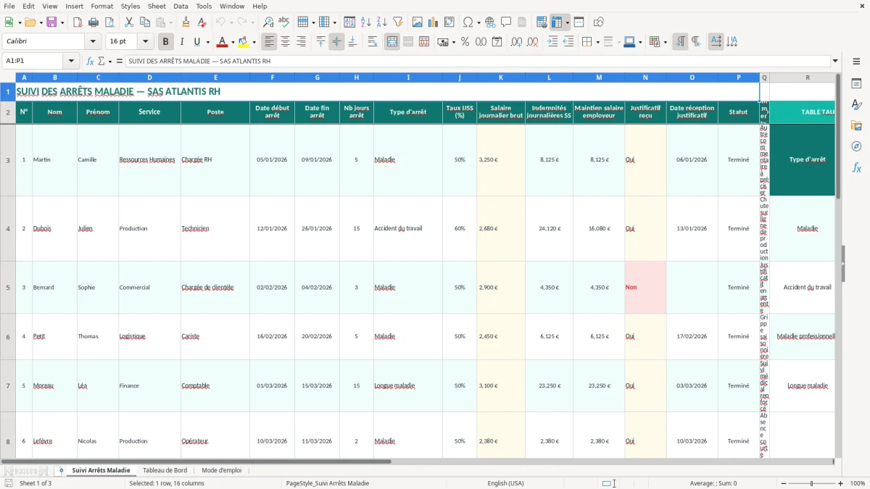Open Find & Replace tool
Screen dimensions: 870x489
point(268,22)
